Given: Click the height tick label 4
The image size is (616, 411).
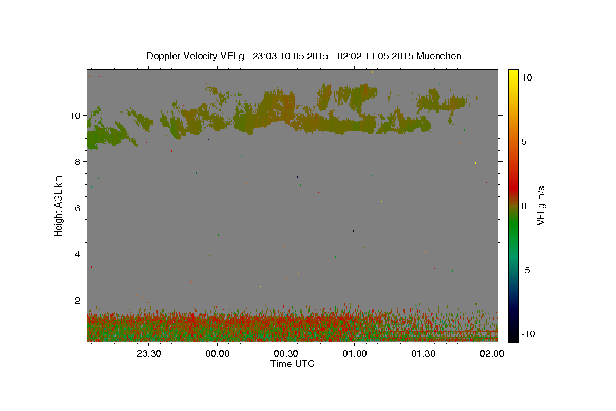Looking at the screenshot, I should coord(78,254).
